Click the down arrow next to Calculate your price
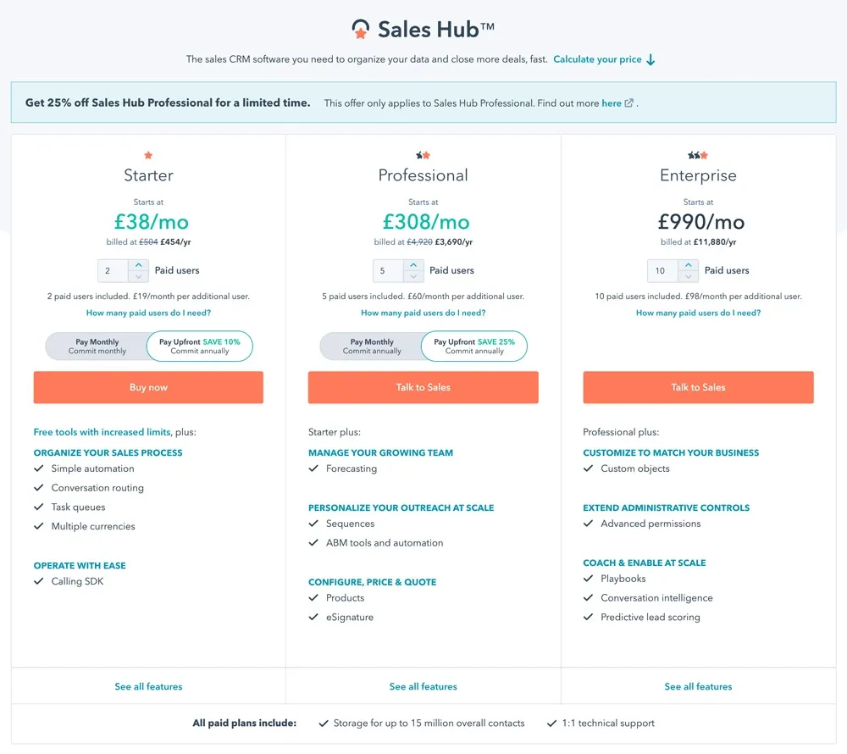This screenshot has width=847, height=754. 650,60
